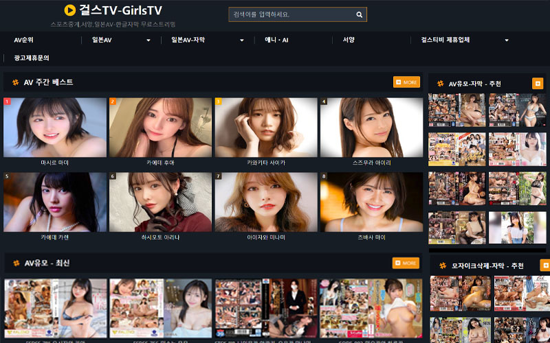This screenshot has width=550, height=343.
Task: Open the 광고제휴문의 link
Action: [x=32, y=58]
